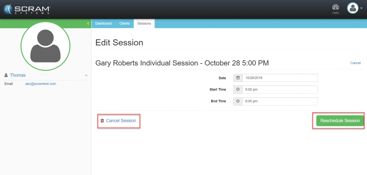This screenshot has height=175, width=367.
Task: Open the abc@scramtest.com email link
Action: [x=40, y=84]
